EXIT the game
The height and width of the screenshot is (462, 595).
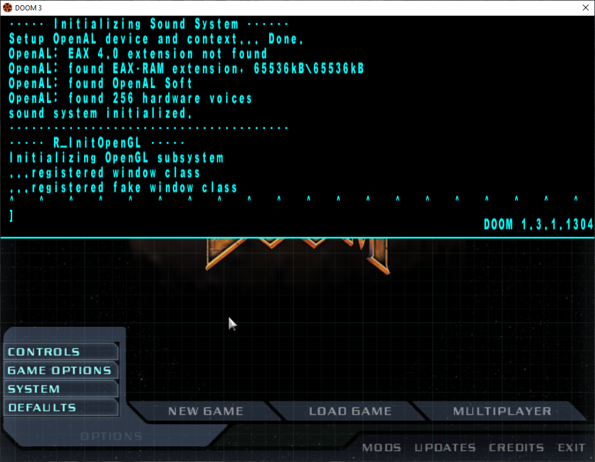[571, 447]
